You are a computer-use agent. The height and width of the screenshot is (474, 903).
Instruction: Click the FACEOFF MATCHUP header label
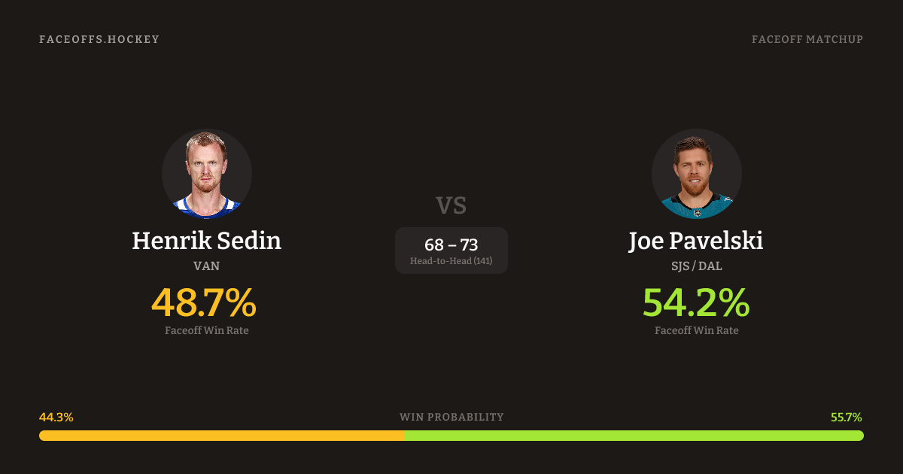point(807,39)
